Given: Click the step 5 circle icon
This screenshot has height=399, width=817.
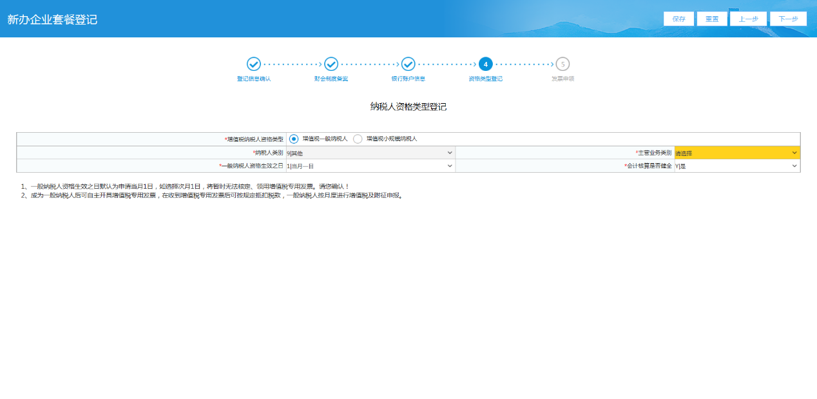Looking at the screenshot, I should coord(562,64).
